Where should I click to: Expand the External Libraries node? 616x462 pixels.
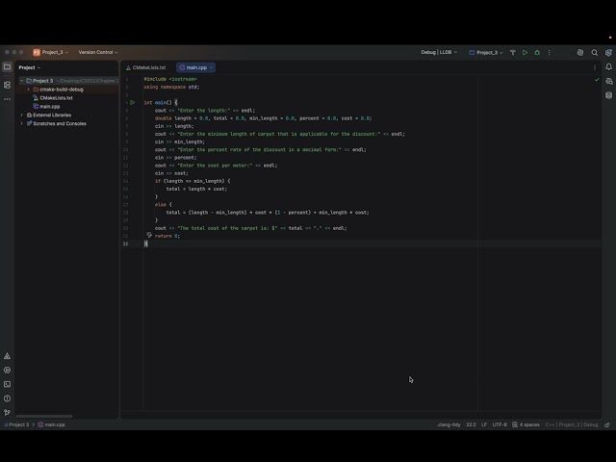[x=21, y=115]
